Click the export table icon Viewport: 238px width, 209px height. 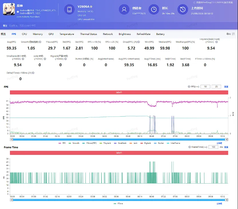click(233, 34)
